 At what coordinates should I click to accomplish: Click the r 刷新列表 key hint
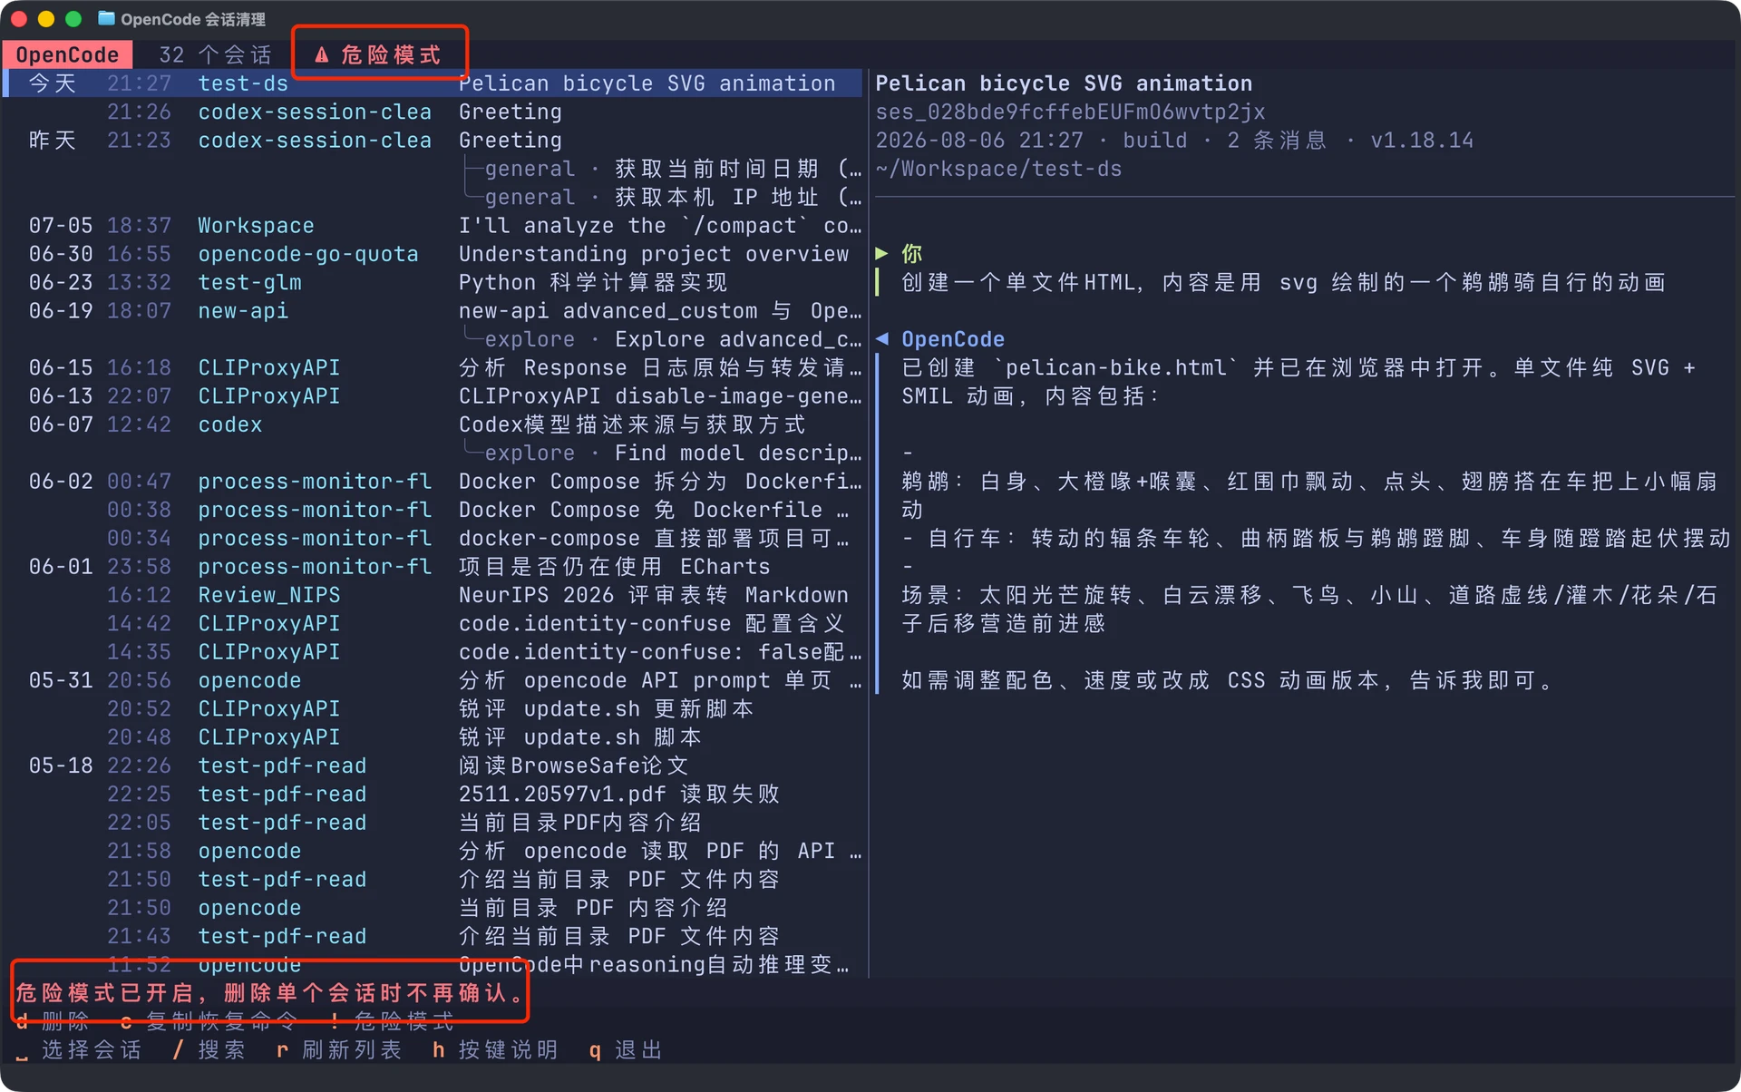tap(339, 1050)
